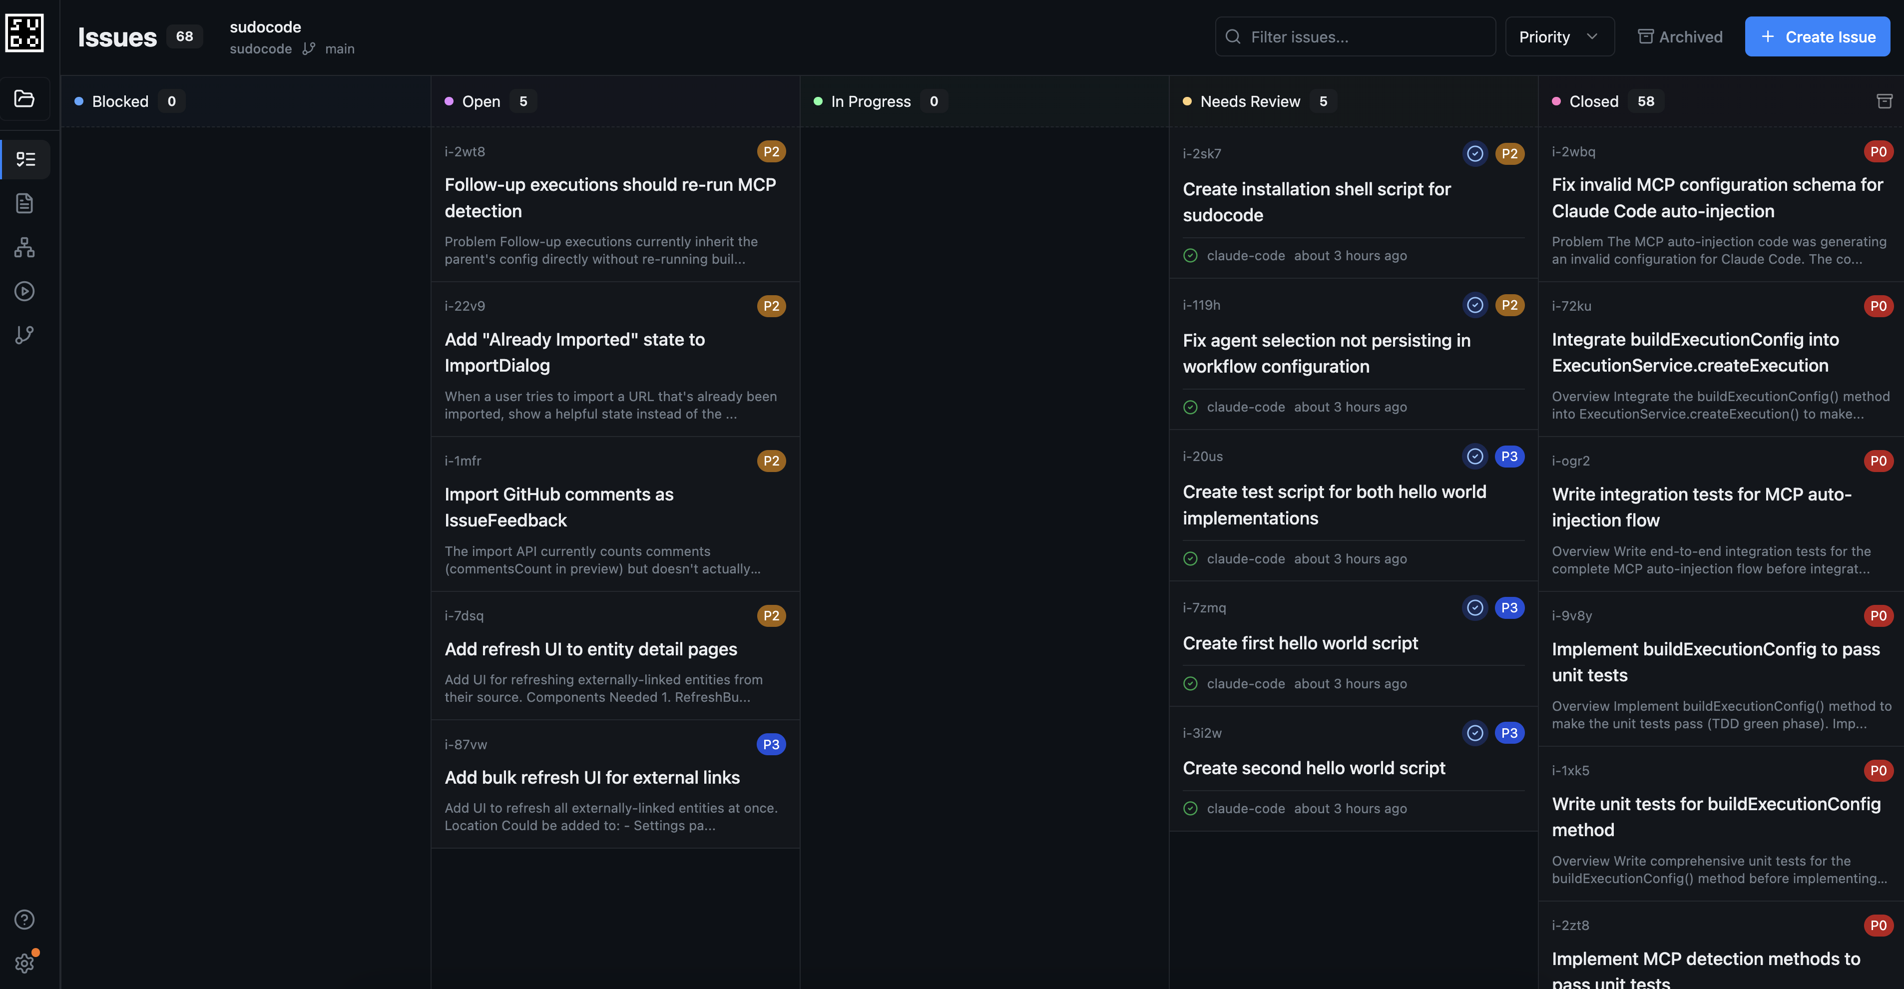The width and height of the screenshot is (1904, 989).
Task: Click the sudocode logo in the top-left corner
Action: (24, 32)
